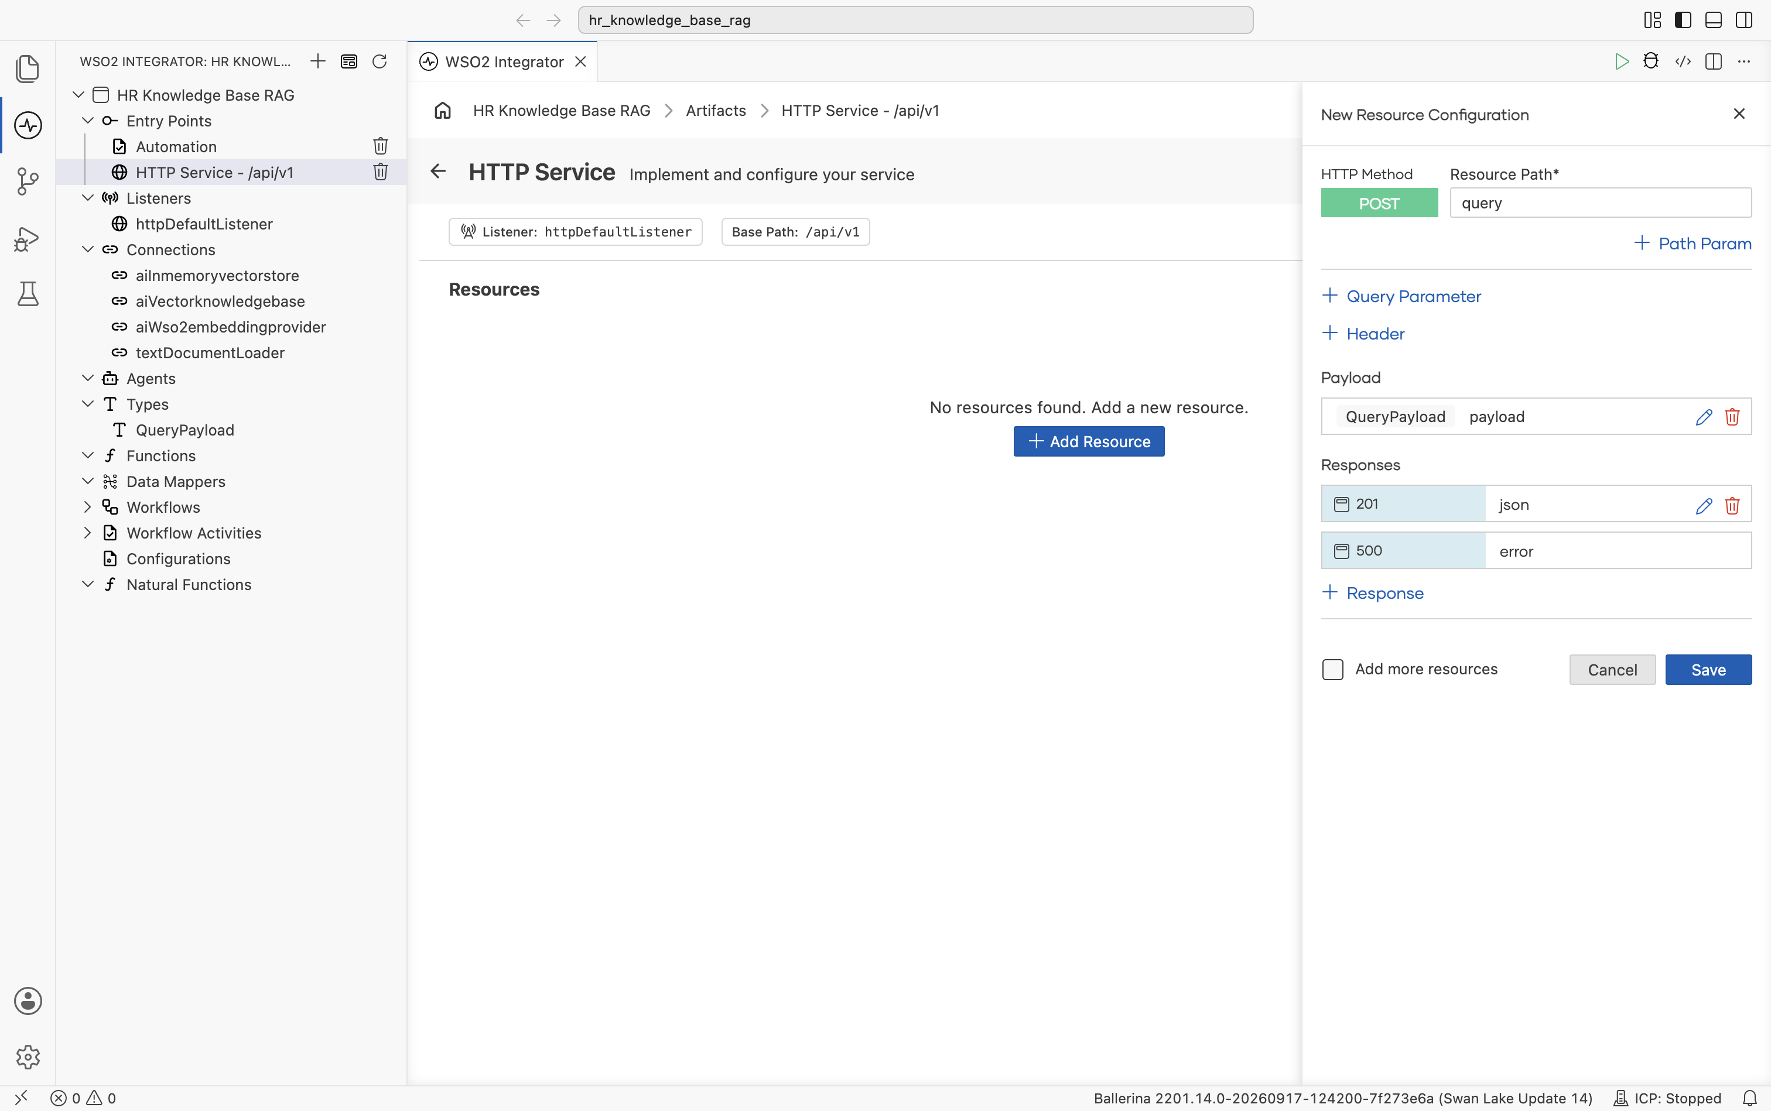The width and height of the screenshot is (1771, 1111).
Task: Toggle bottom panel layout icon
Action: point(1714,20)
